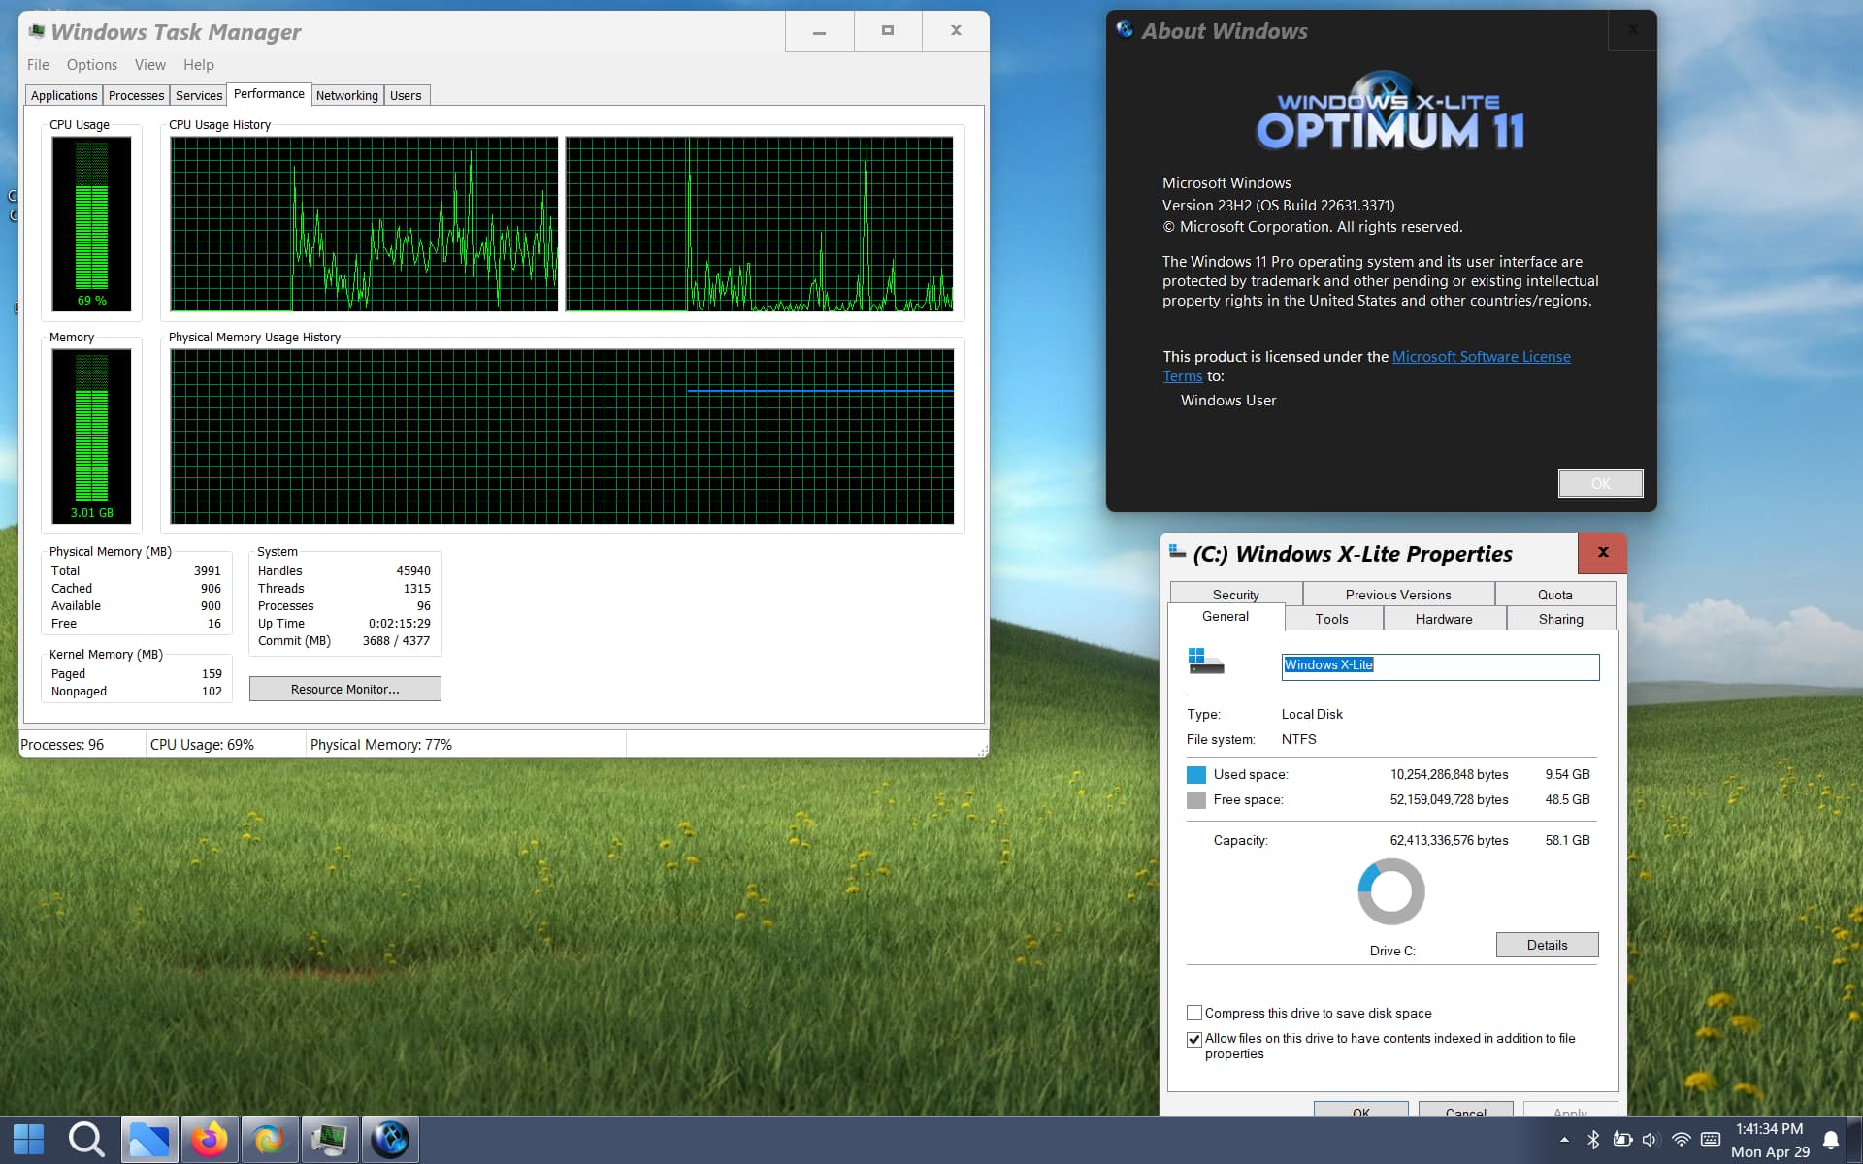1863x1164 pixels.
Task: Open the Task Manager taskbar icon
Action: tap(329, 1140)
